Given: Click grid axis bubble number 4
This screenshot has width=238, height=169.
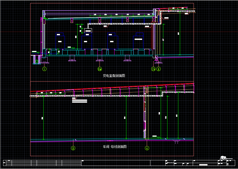Looking at the screenshot, I should coord(147,148).
